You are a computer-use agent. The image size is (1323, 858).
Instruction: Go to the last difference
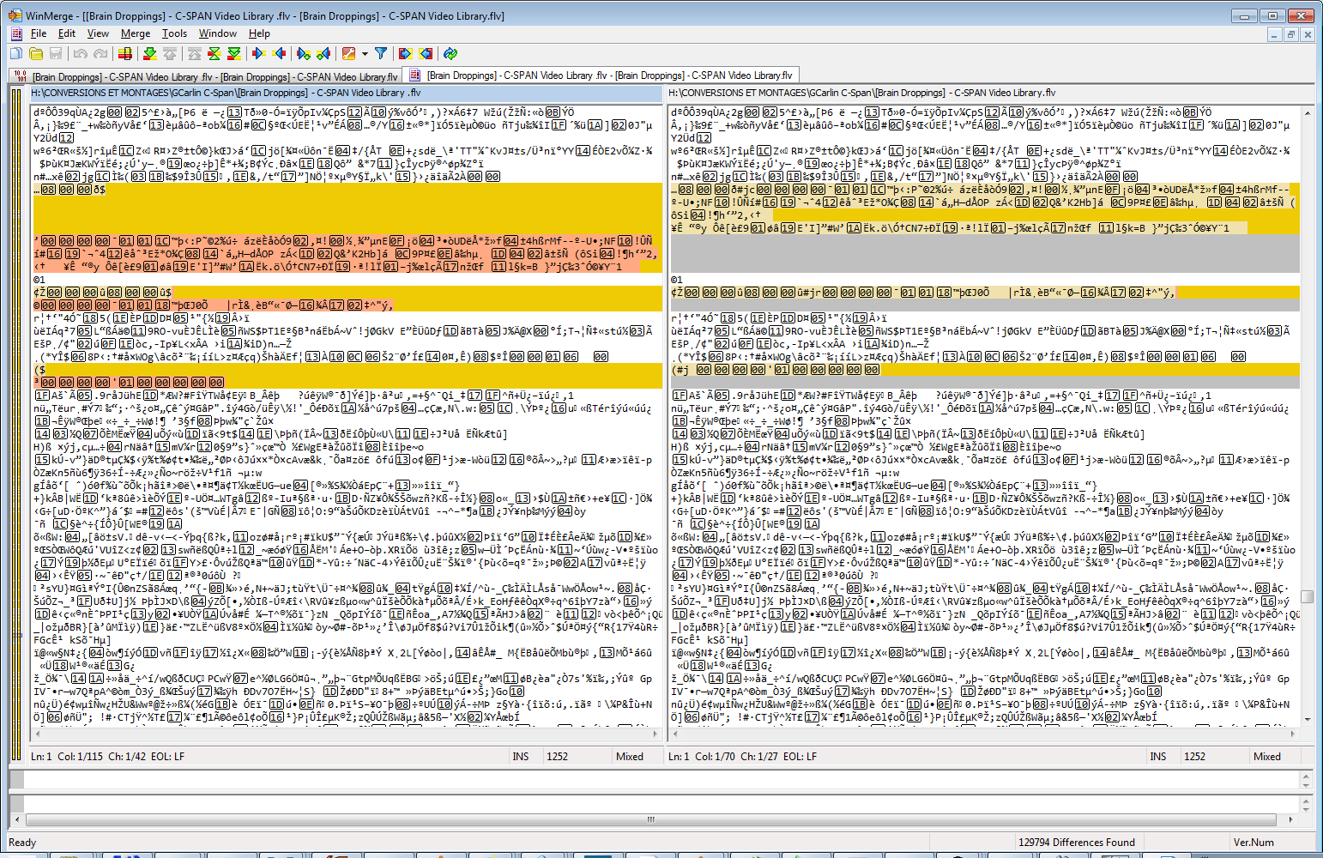click(x=233, y=54)
